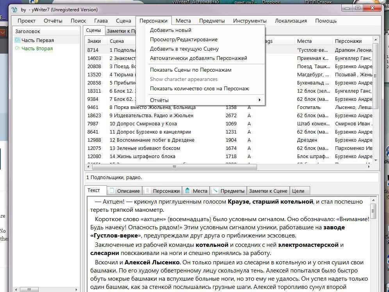Switch to the Персонажи scene tab
This screenshot has width=389, height=292.
click(162, 191)
